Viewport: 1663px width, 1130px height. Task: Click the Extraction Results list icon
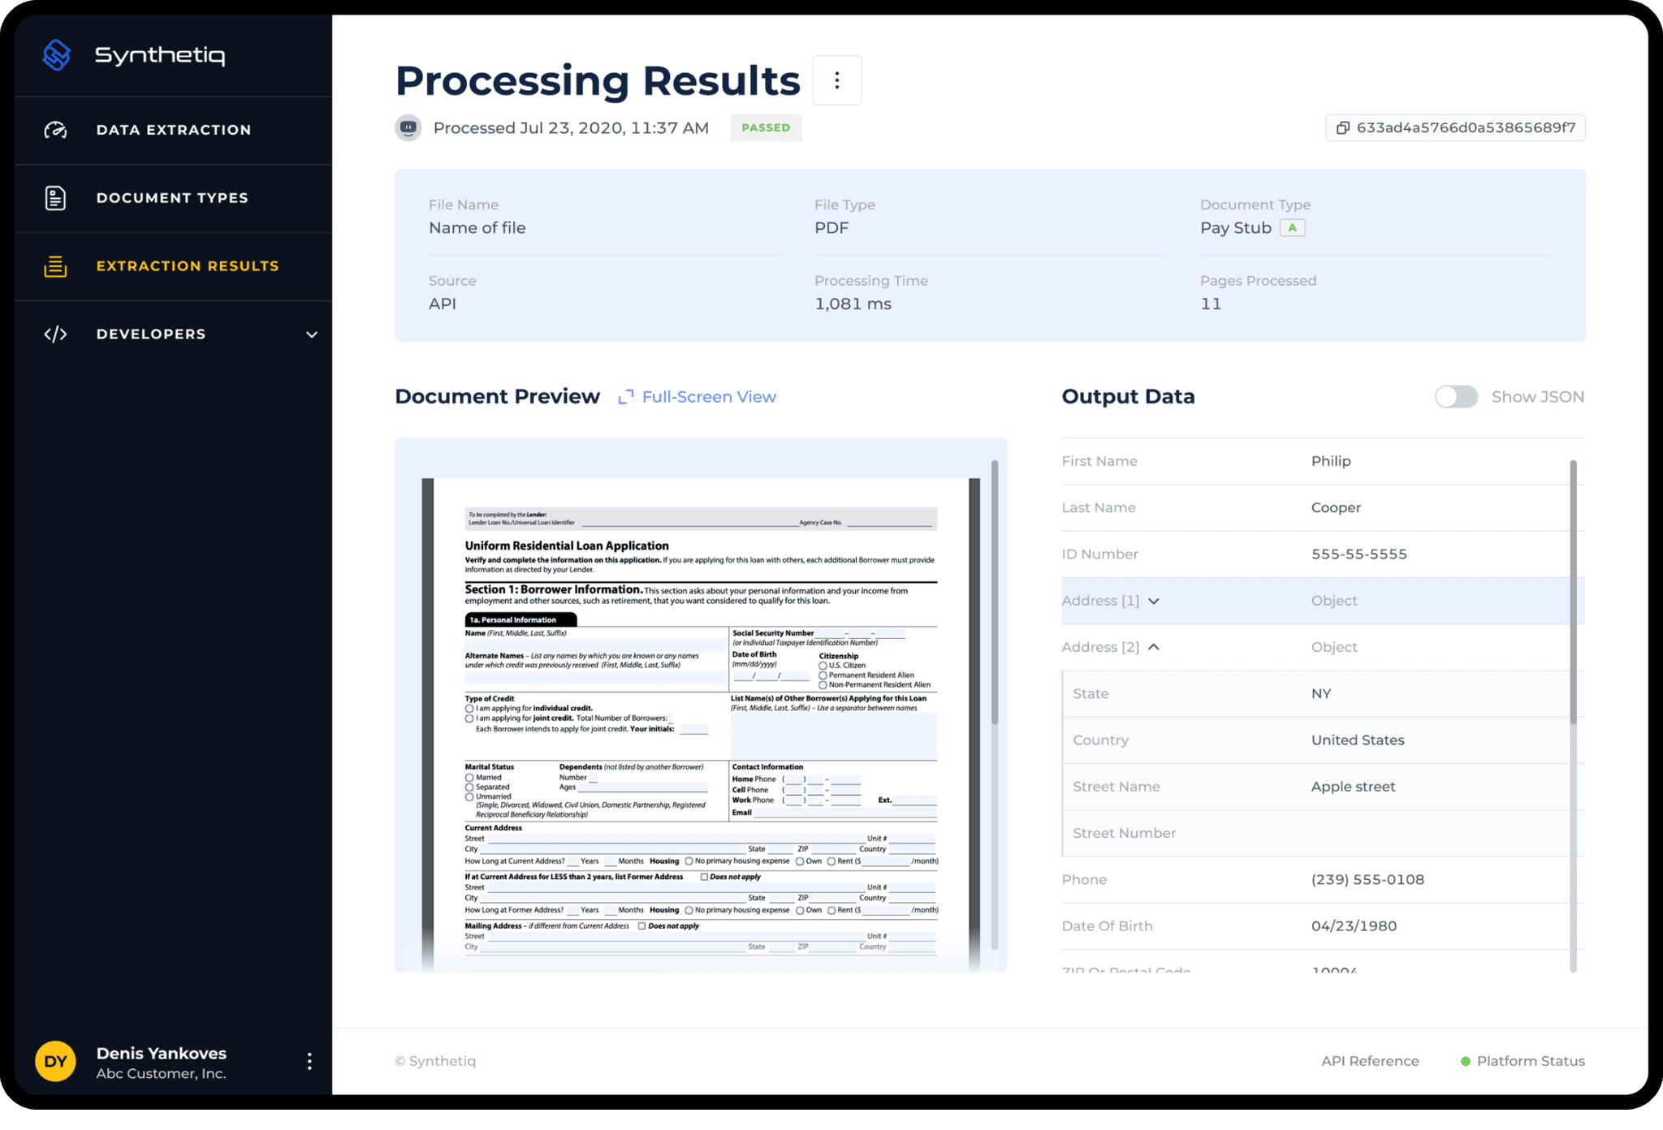point(55,266)
